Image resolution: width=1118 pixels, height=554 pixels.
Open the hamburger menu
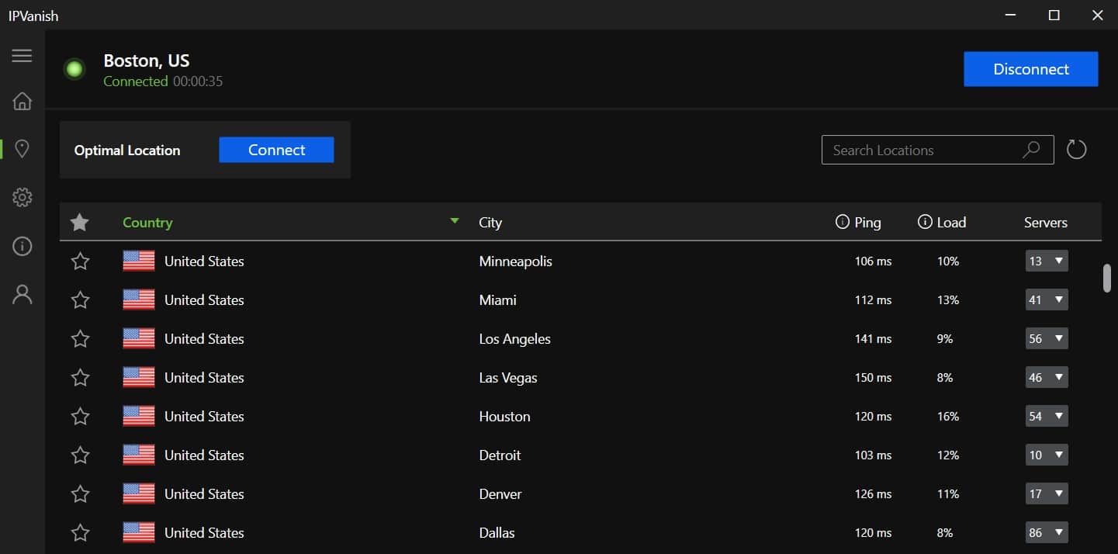(22, 56)
